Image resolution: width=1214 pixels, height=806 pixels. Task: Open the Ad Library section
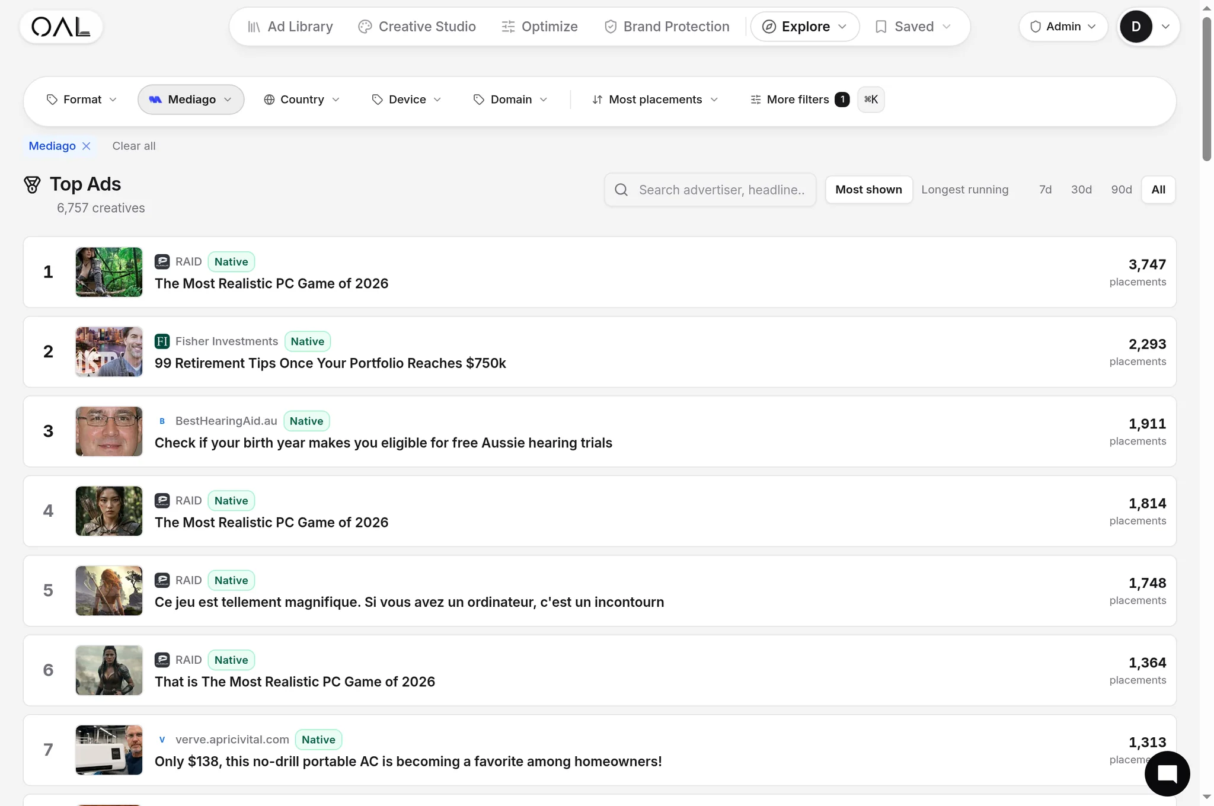pyautogui.click(x=290, y=27)
